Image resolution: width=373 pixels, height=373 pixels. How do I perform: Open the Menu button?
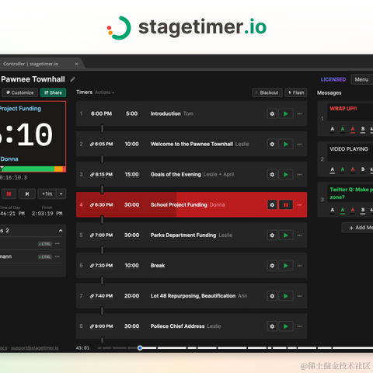362,79
